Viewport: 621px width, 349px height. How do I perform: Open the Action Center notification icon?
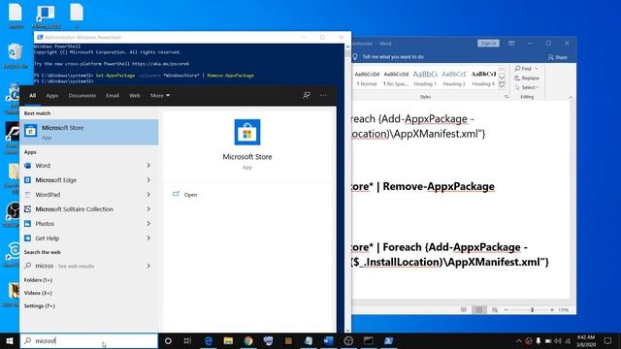(x=608, y=340)
